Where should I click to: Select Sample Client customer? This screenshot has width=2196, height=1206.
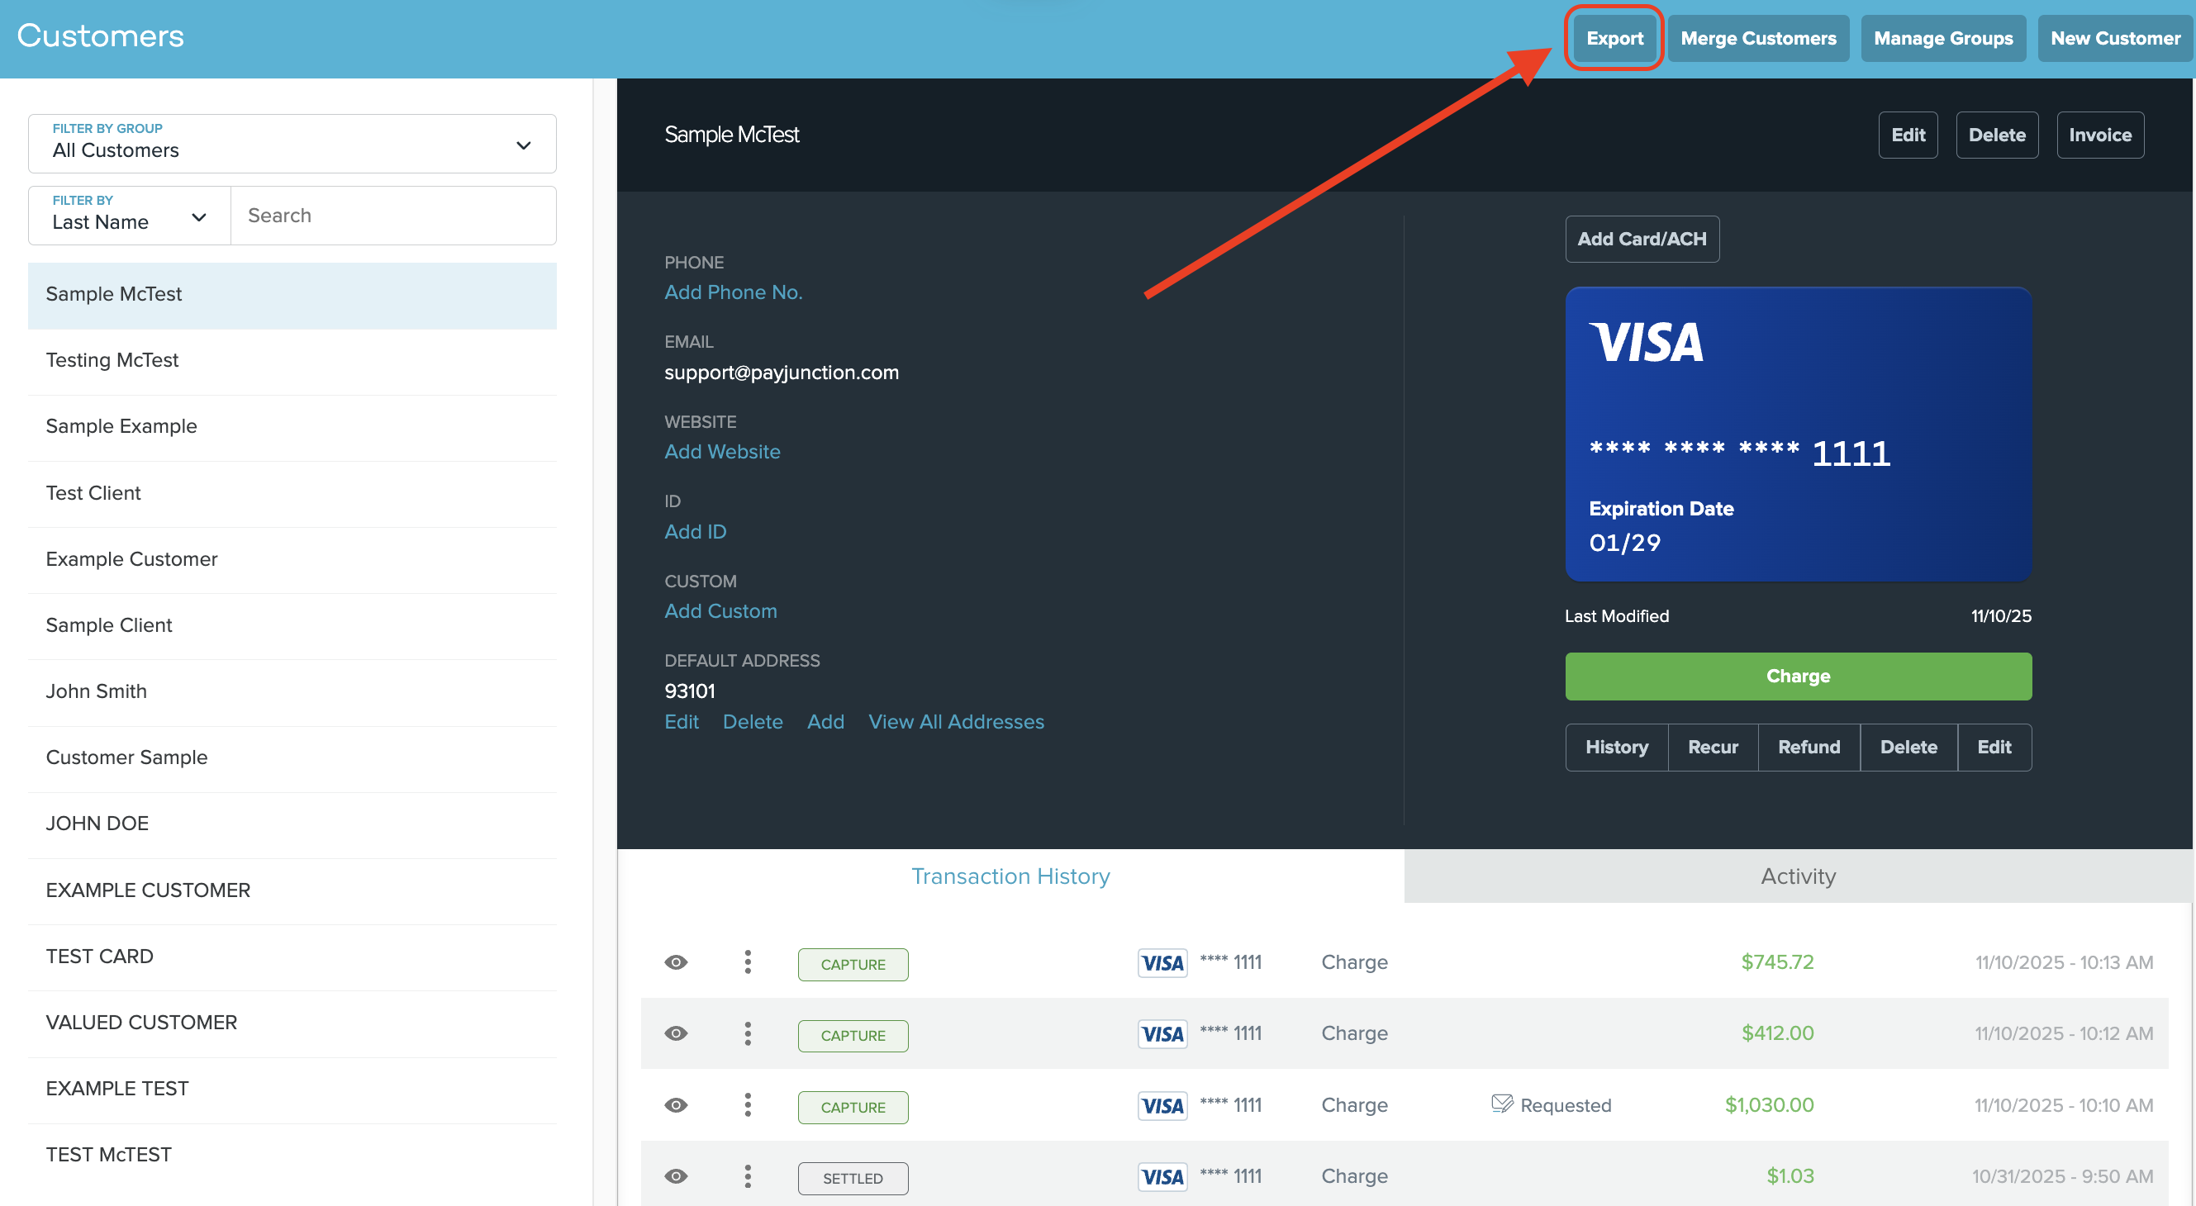click(292, 625)
